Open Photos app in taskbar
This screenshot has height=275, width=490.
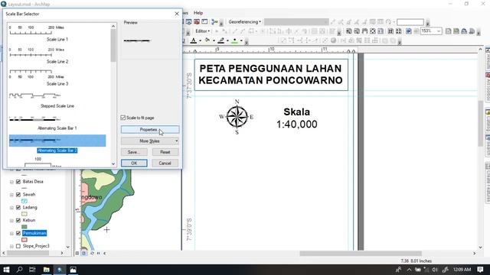click(73, 270)
